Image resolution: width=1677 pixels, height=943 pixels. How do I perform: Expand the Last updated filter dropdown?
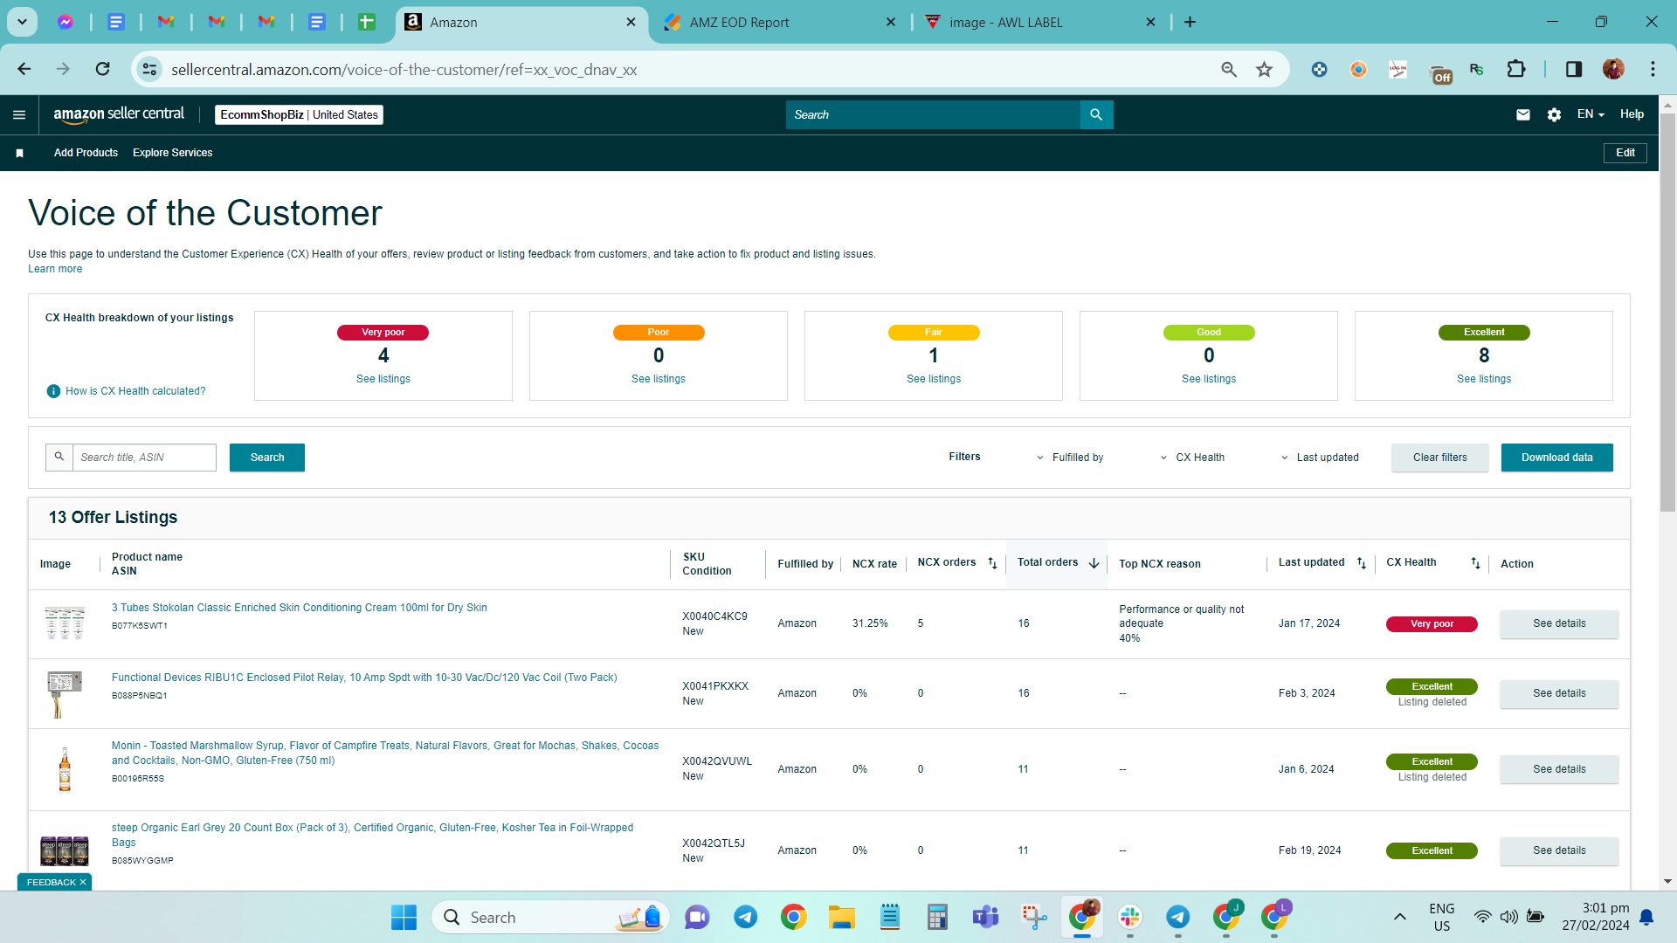pos(1319,458)
